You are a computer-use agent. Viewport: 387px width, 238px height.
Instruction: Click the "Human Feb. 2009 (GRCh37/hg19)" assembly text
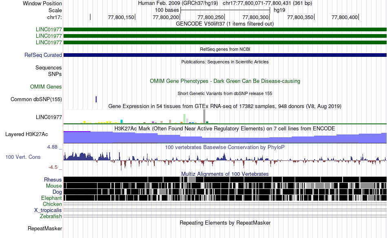point(178,3)
